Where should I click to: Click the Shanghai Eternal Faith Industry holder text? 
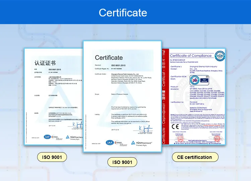[125, 74]
